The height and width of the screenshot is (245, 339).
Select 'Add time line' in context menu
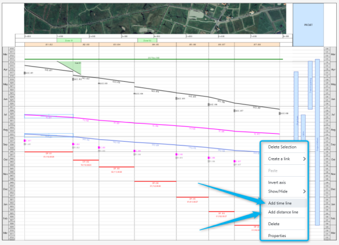280,202
